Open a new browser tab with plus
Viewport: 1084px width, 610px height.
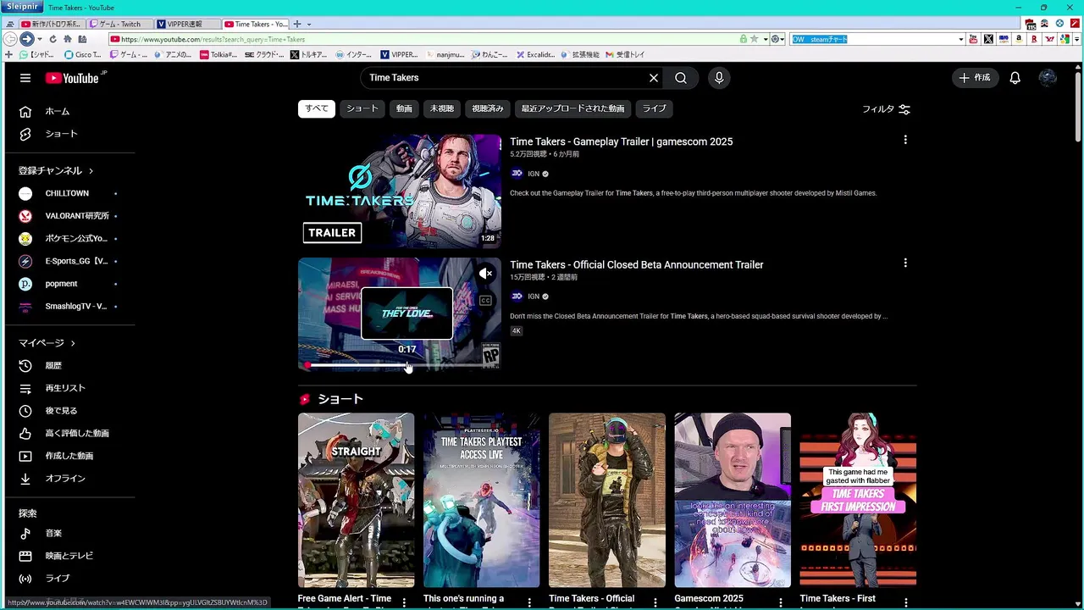pyautogui.click(x=296, y=24)
